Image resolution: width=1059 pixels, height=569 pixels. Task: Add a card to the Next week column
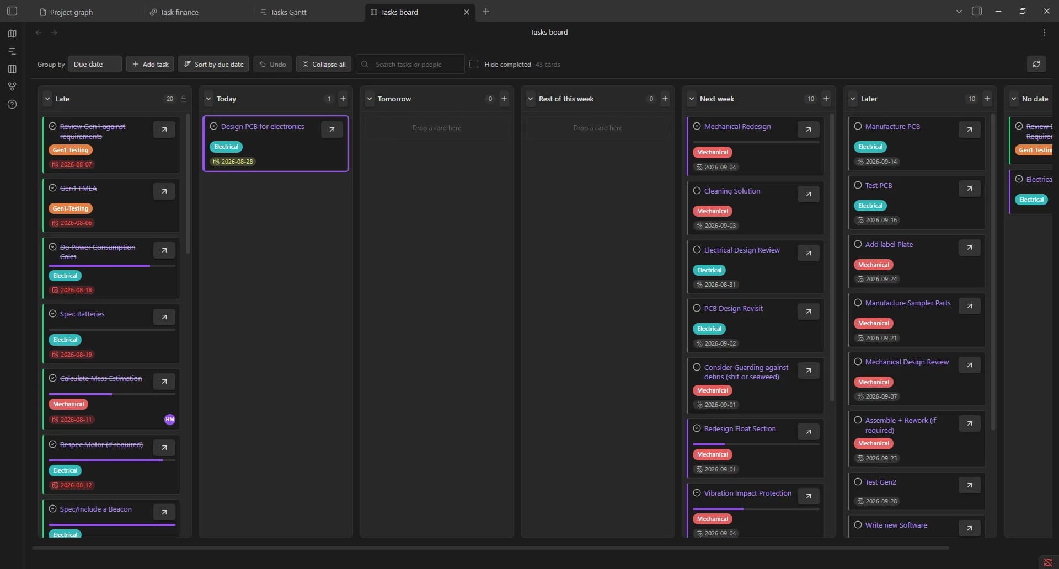[x=826, y=99]
